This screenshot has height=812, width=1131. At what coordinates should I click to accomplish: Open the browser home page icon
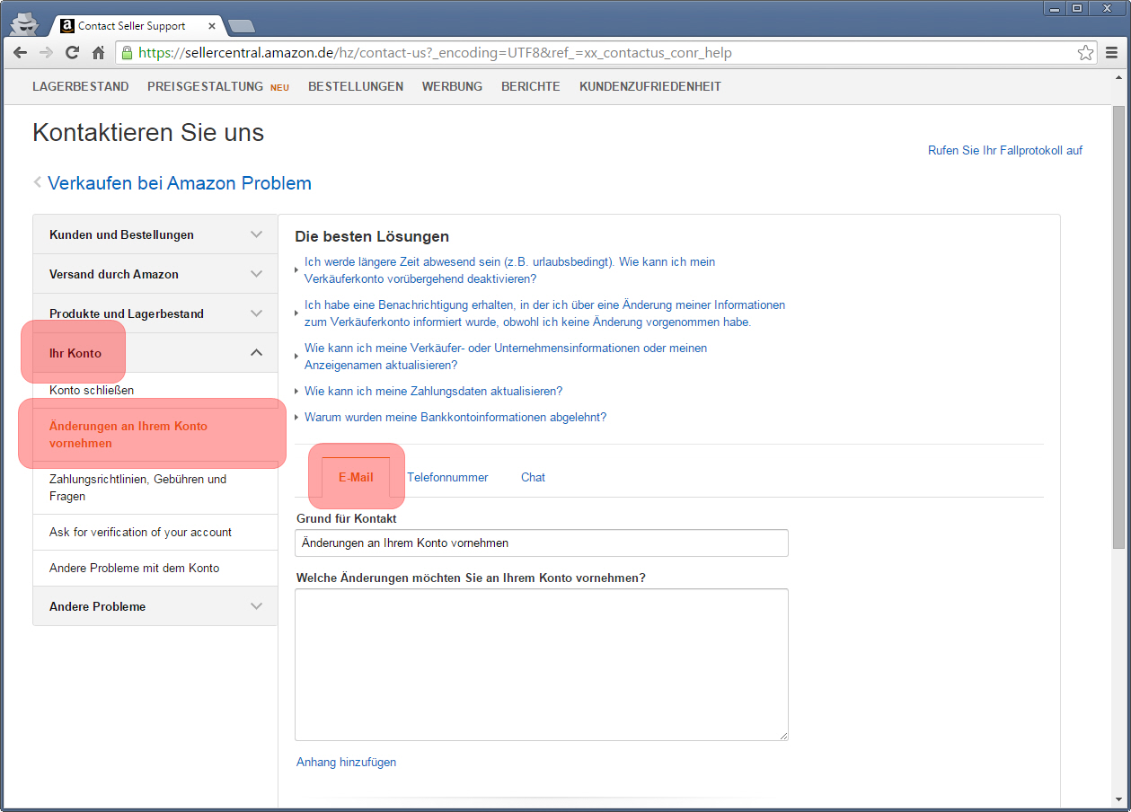click(x=99, y=53)
